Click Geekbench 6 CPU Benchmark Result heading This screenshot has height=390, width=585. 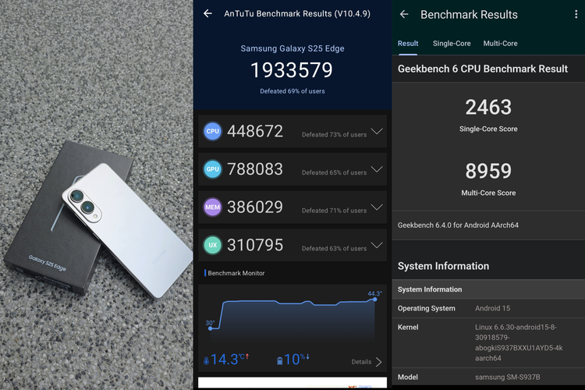click(482, 69)
